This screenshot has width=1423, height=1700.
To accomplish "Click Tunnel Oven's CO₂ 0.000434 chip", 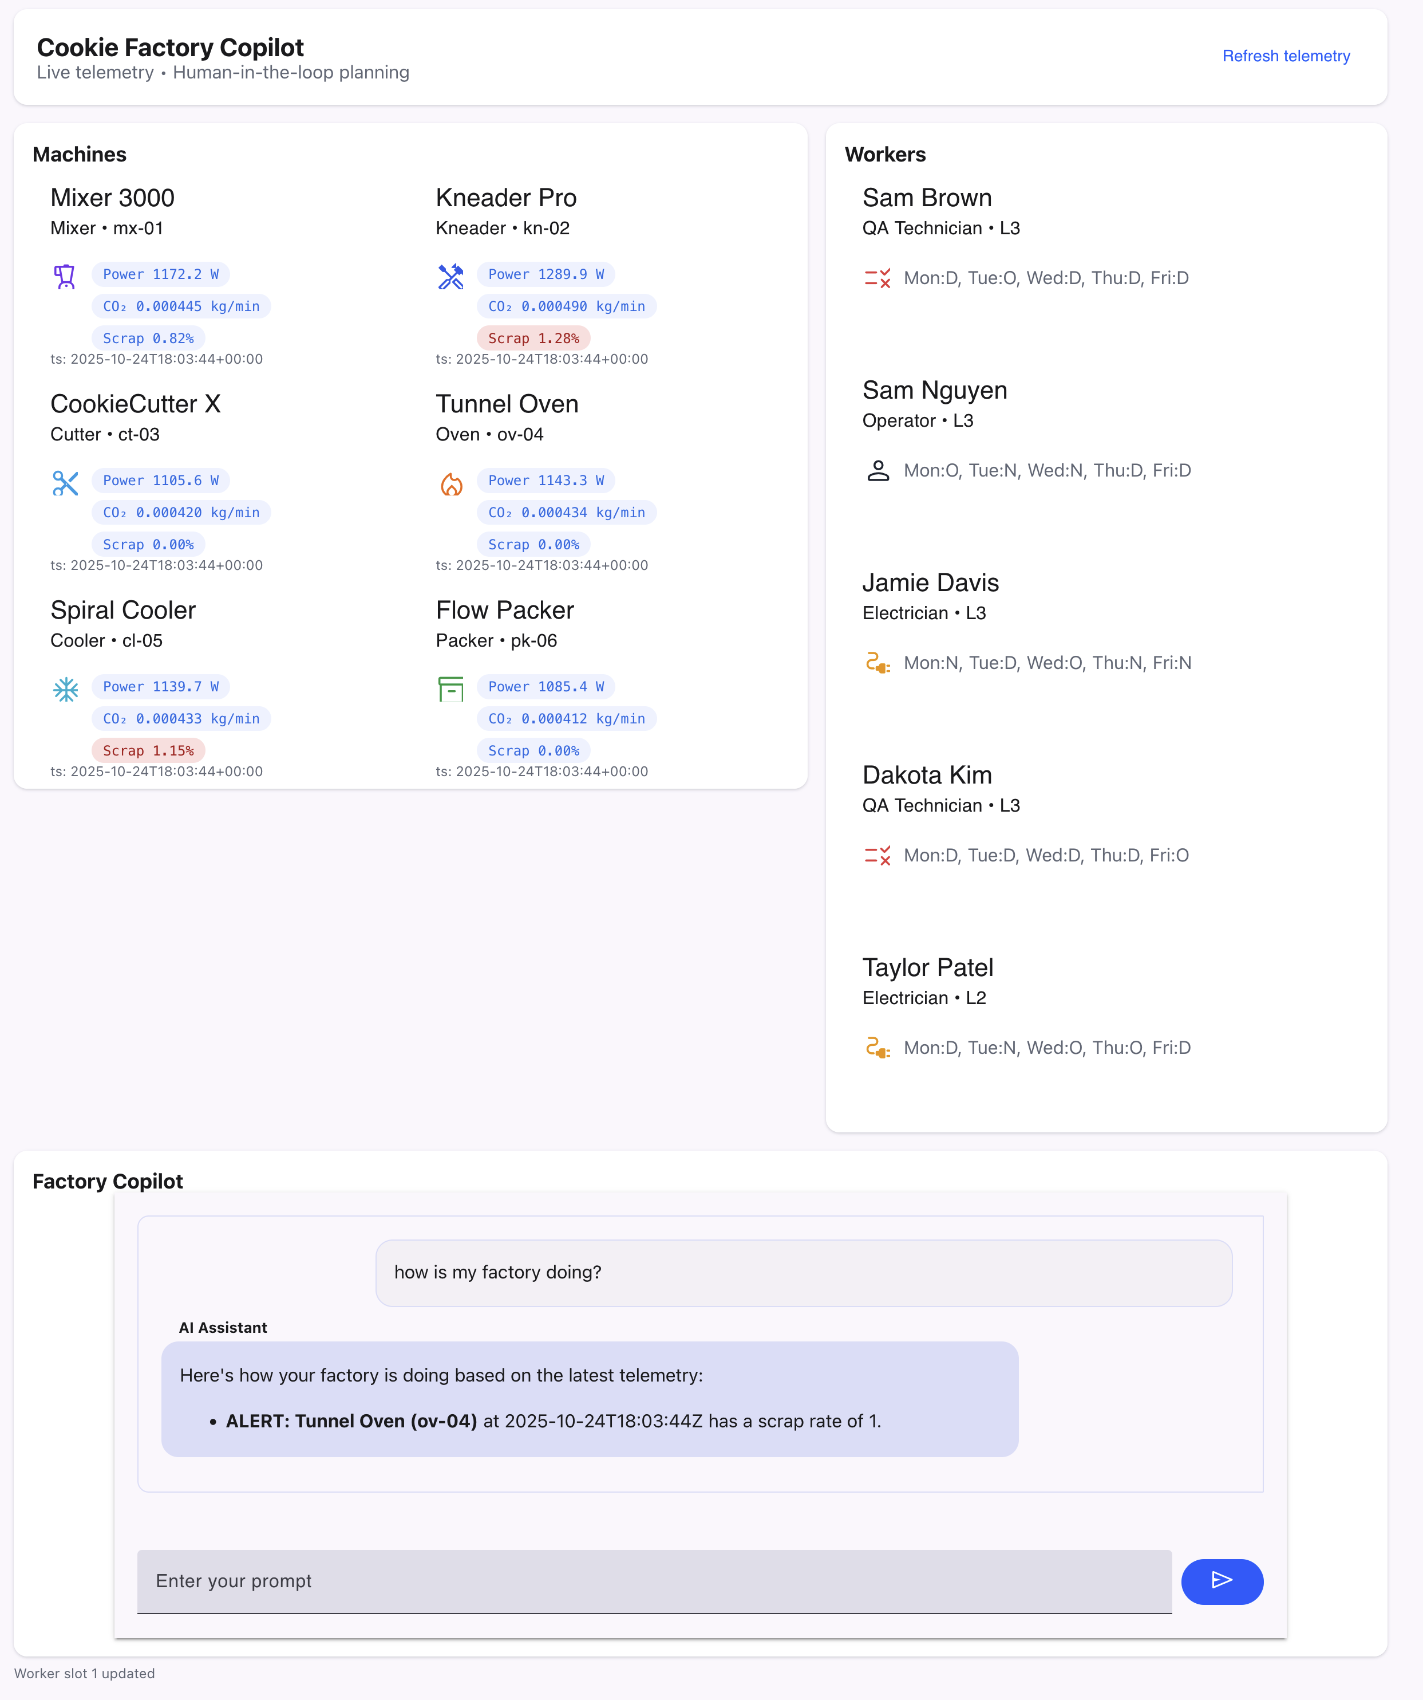I will point(566,513).
